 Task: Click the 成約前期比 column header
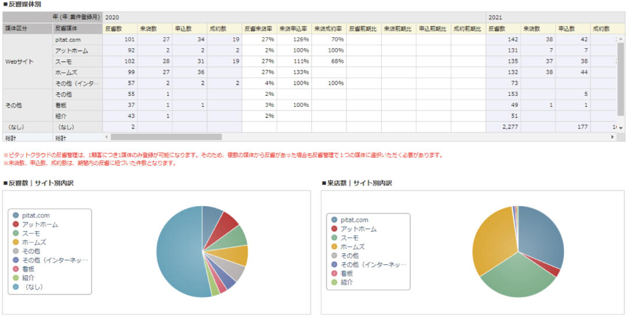coord(468,28)
